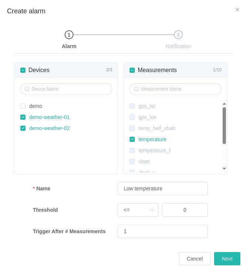Uncheck the temperature measurement
Screen dimensions: 247x272
[132, 139]
